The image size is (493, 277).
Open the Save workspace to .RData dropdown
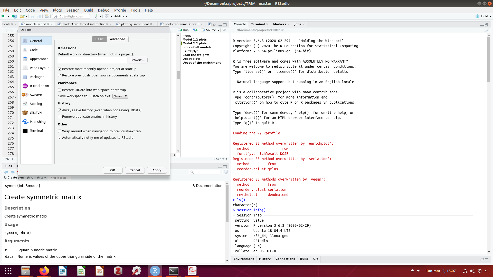tap(120, 96)
